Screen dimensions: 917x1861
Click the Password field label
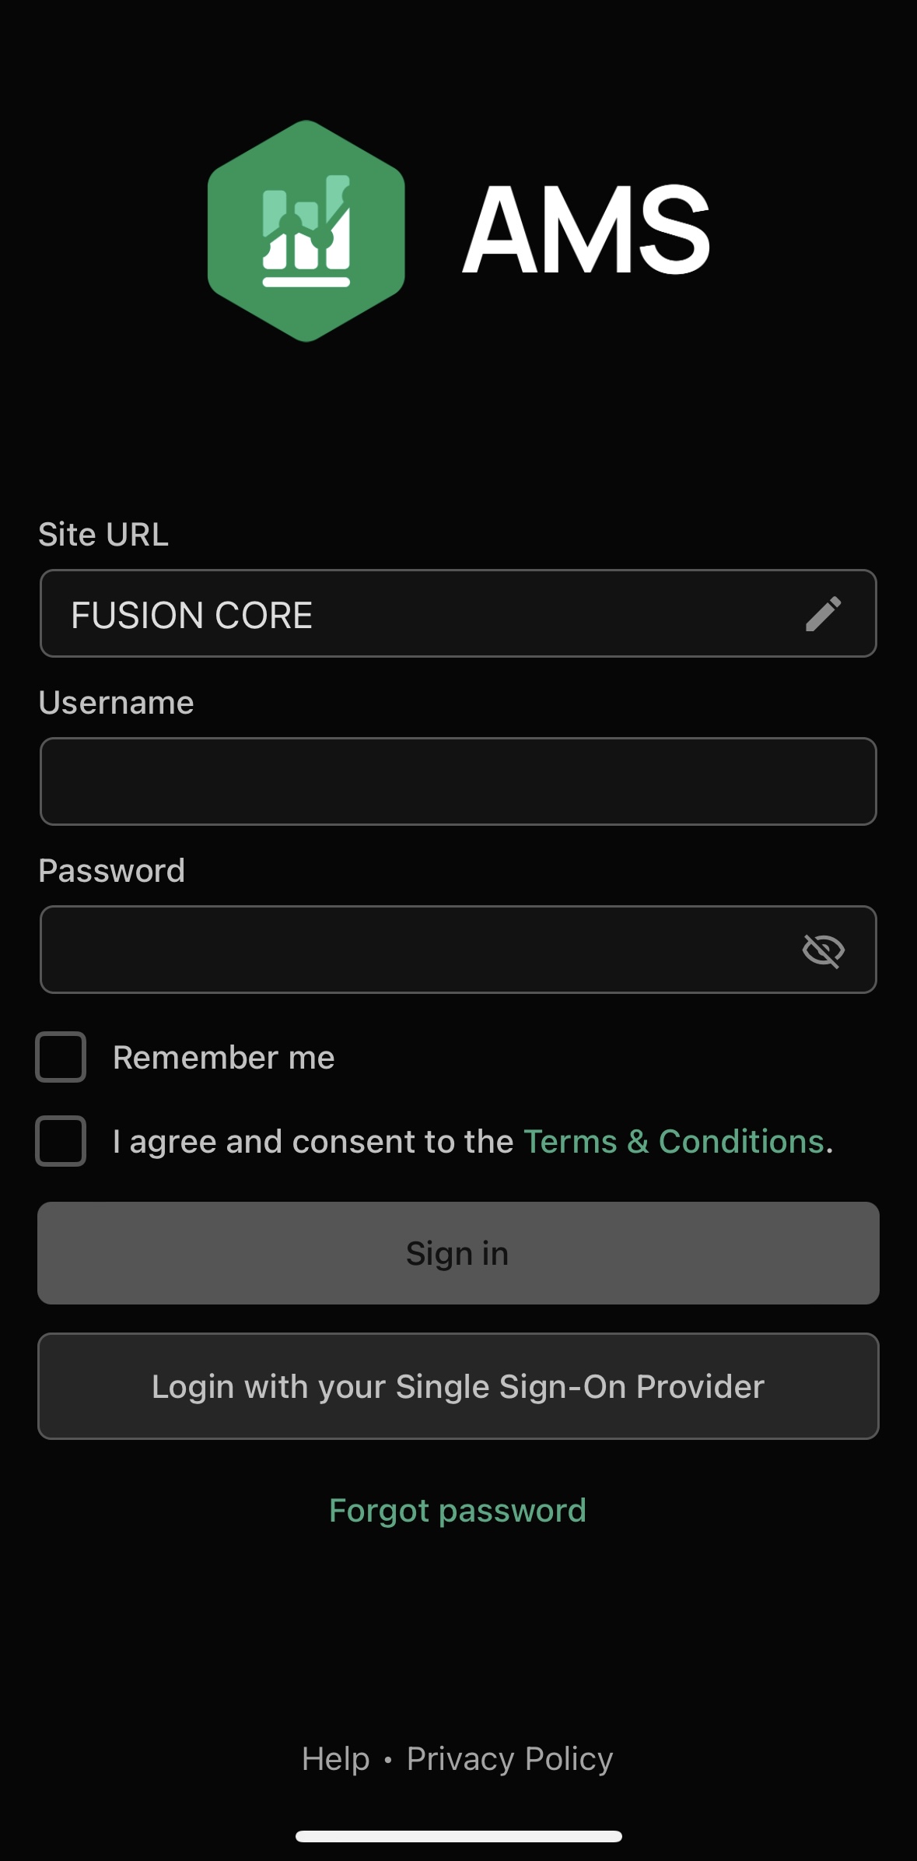point(112,871)
